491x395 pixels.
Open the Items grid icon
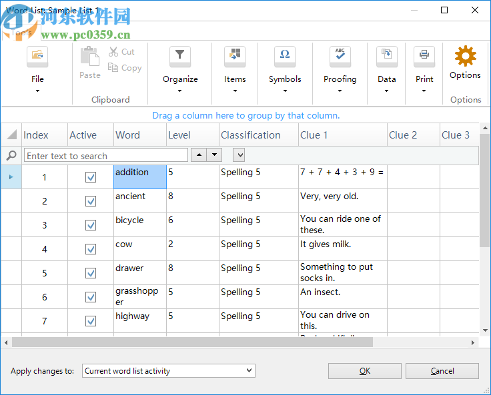(x=235, y=57)
